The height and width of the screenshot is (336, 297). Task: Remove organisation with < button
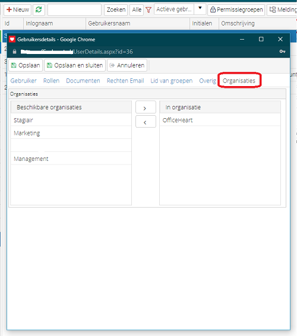tap(146, 122)
